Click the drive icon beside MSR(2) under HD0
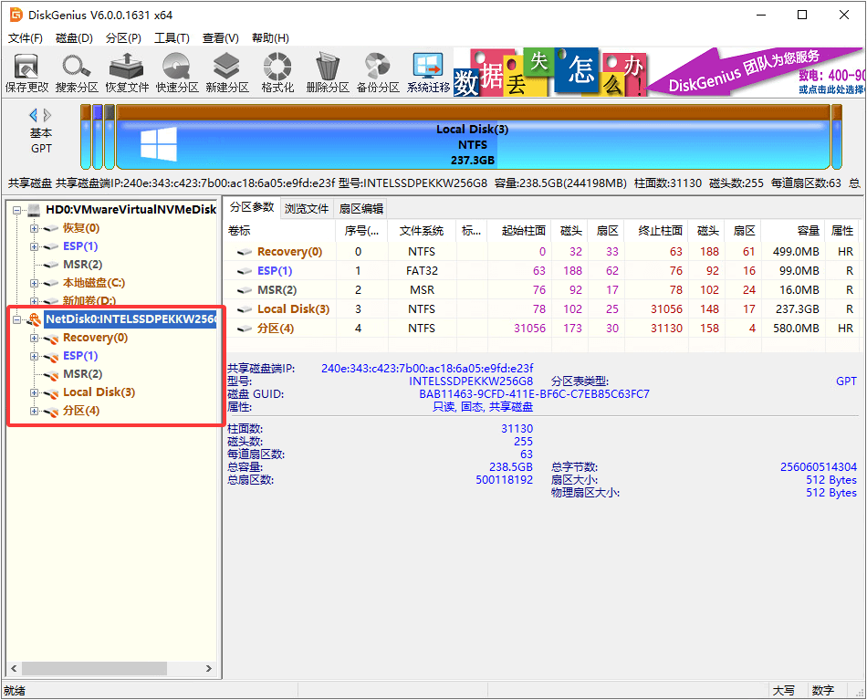Screen dimensions: 867x700 pyautogui.click(x=51, y=265)
